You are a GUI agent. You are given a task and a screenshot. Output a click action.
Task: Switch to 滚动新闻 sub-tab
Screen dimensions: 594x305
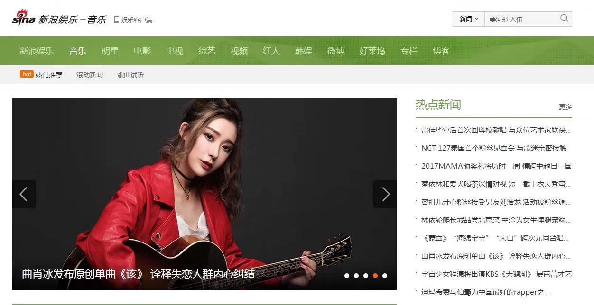[90, 75]
